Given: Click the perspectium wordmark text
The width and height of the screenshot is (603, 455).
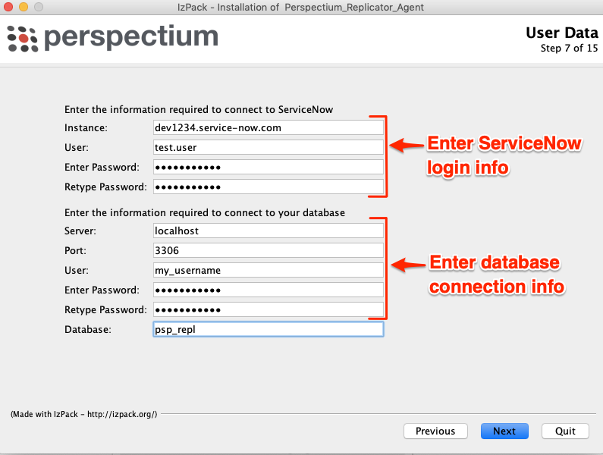Looking at the screenshot, I should pos(131,38).
